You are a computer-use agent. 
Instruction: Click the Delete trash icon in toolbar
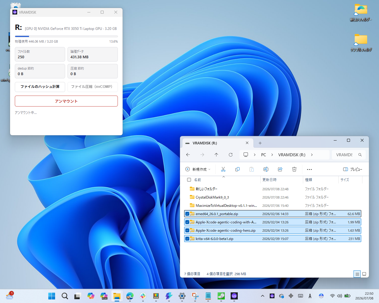[294, 169]
